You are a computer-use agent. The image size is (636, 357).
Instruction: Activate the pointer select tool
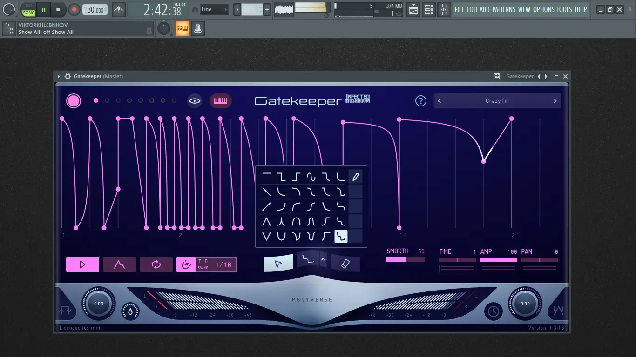[278, 264]
